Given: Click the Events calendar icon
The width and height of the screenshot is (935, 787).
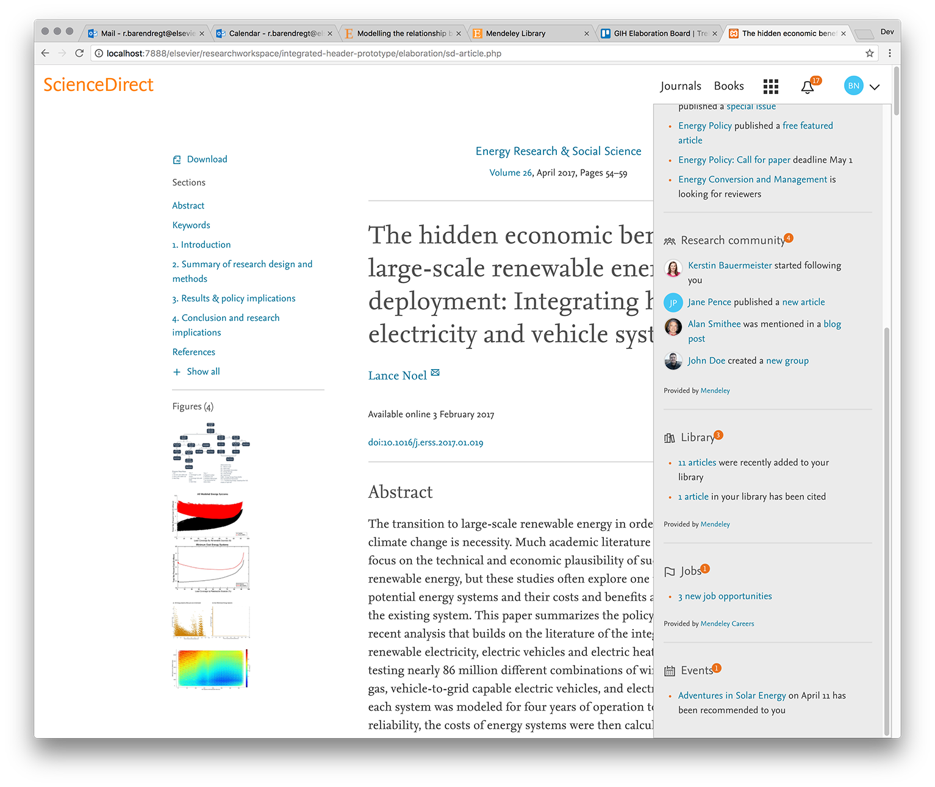Looking at the screenshot, I should pos(670,671).
